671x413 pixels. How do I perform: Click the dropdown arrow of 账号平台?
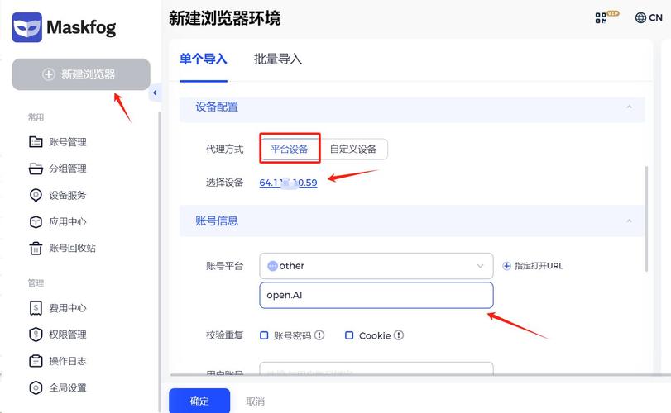click(480, 266)
